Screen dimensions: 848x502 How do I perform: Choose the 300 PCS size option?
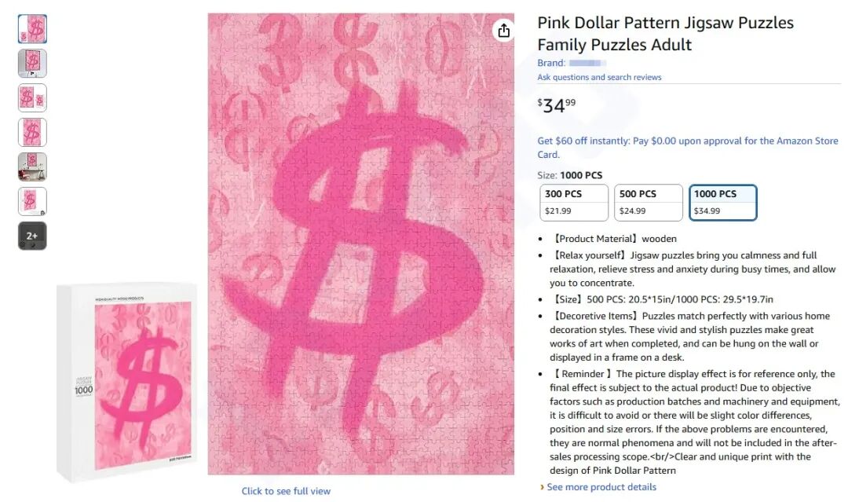coord(574,203)
